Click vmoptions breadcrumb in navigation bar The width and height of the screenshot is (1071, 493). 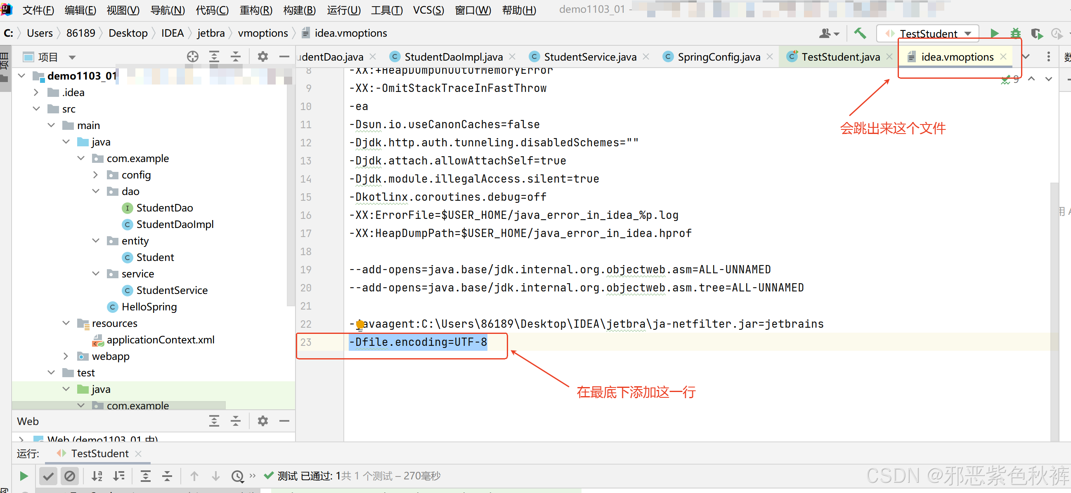[262, 33]
